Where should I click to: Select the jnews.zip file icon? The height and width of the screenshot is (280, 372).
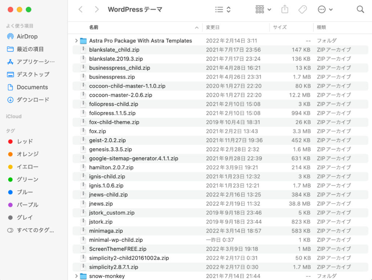(x=83, y=204)
